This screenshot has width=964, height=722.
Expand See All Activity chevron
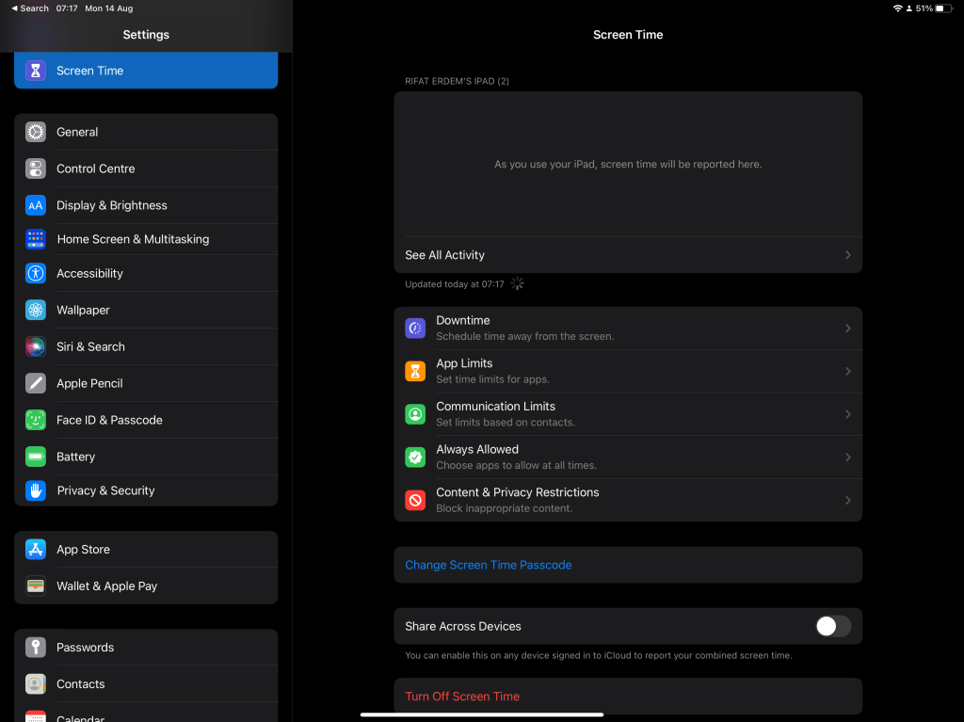[x=848, y=255]
